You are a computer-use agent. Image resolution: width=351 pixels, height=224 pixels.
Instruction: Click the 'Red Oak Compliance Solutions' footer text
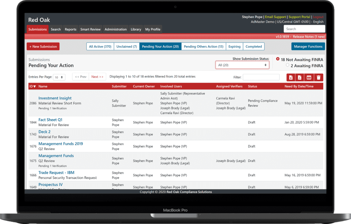pos(189,192)
